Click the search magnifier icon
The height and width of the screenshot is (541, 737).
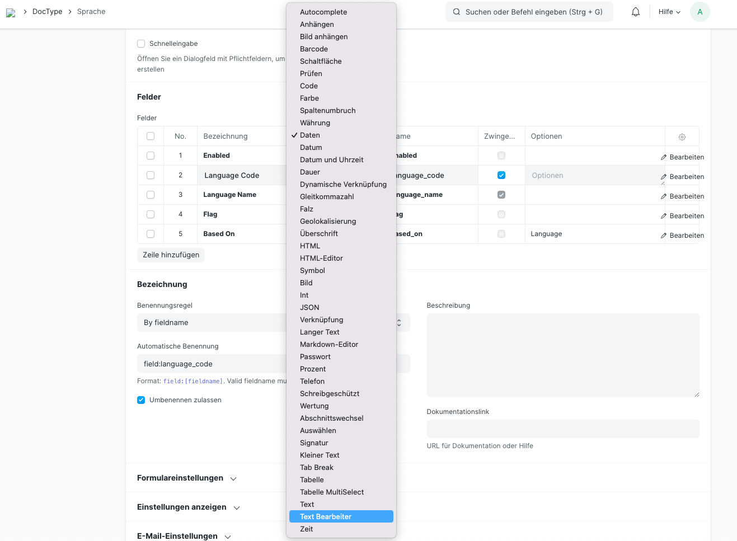click(457, 12)
